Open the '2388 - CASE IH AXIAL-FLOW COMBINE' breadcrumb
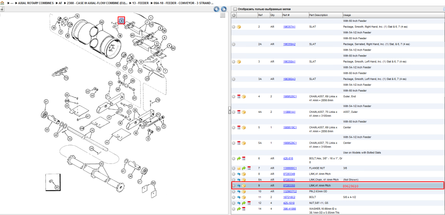 [x=97, y=3]
